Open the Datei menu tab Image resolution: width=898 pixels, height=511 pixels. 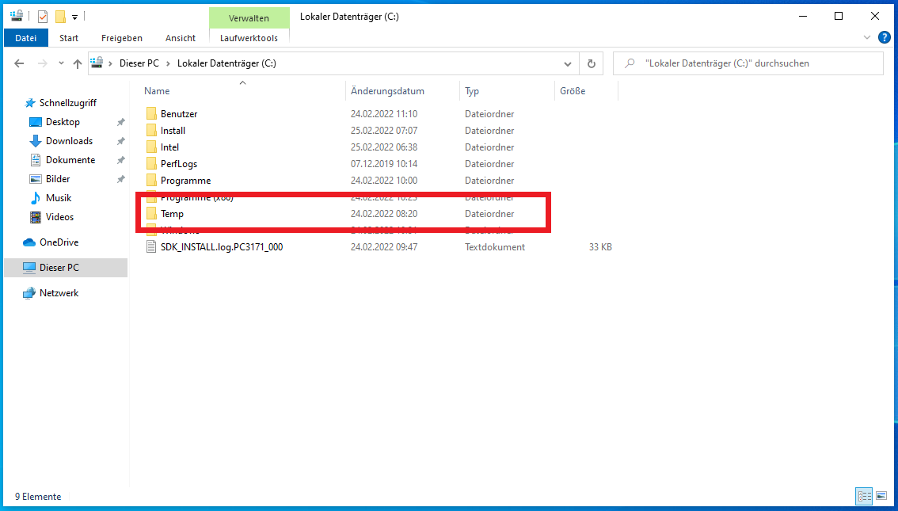click(x=26, y=38)
